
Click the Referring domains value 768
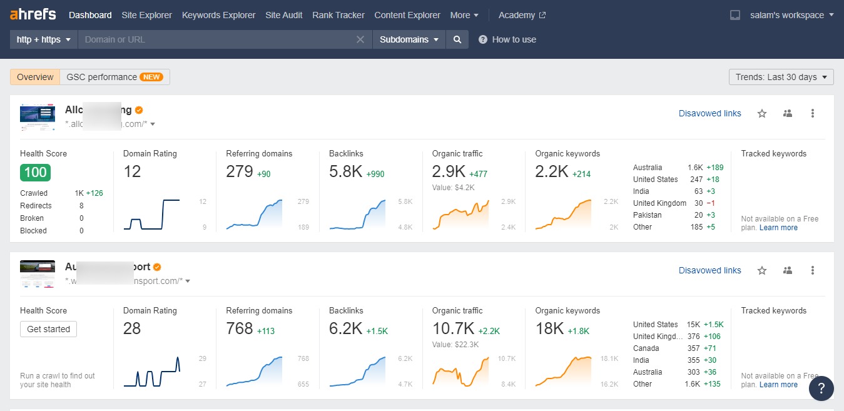[x=240, y=328]
